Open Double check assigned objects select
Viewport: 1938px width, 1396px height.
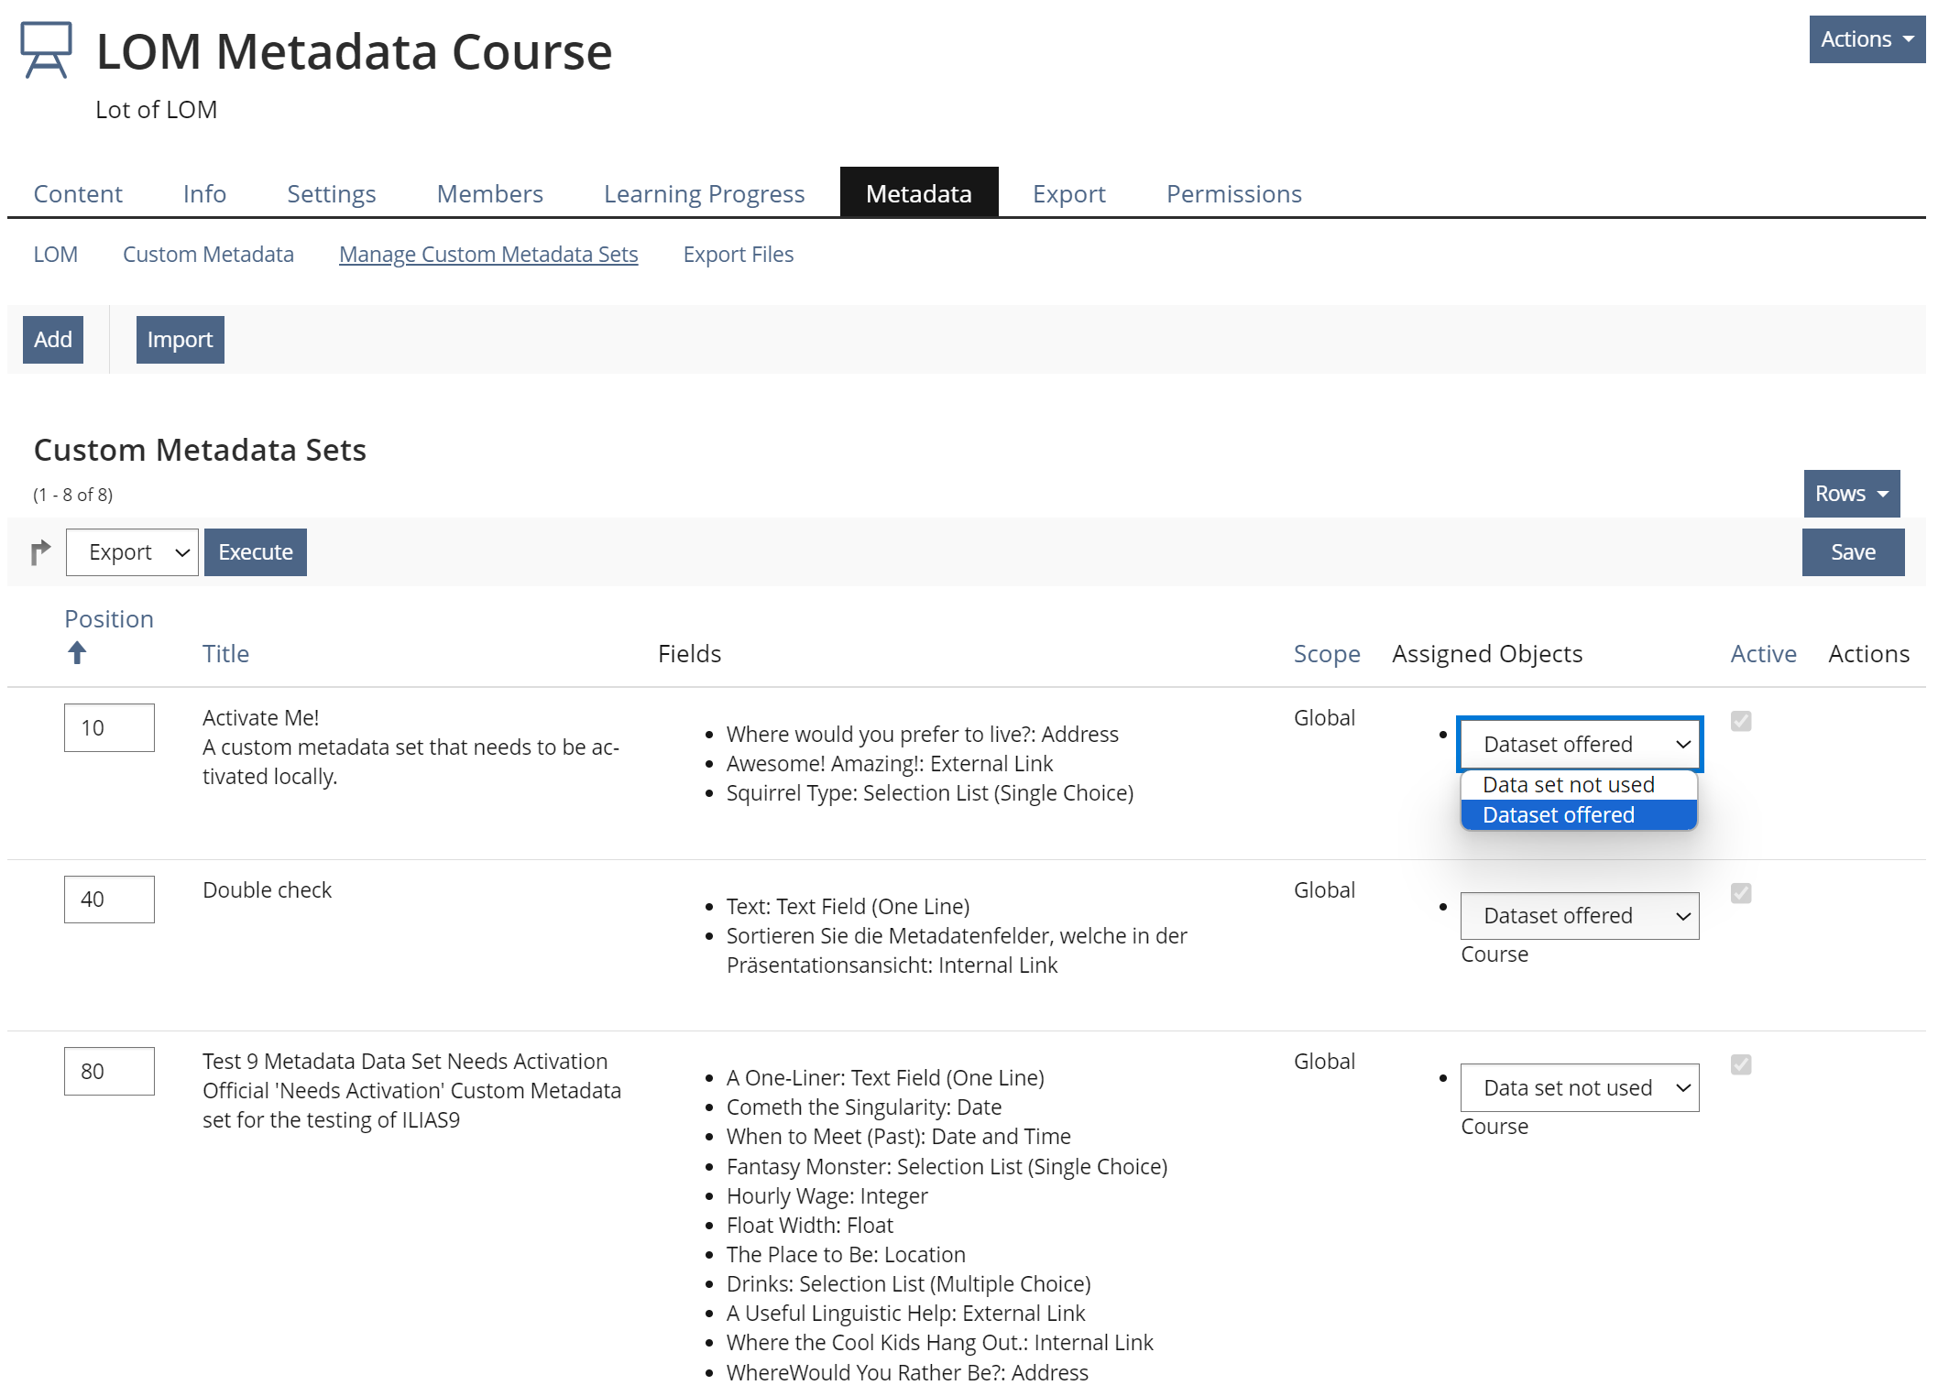pyautogui.click(x=1579, y=916)
